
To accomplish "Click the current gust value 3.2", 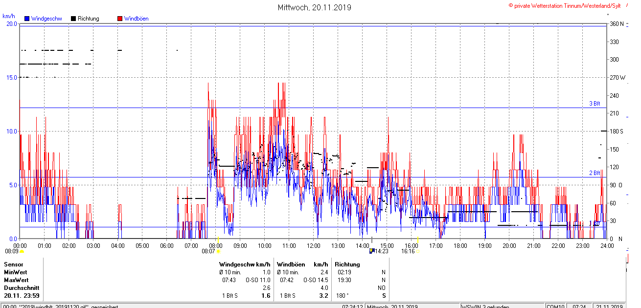I will click(x=323, y=296).
